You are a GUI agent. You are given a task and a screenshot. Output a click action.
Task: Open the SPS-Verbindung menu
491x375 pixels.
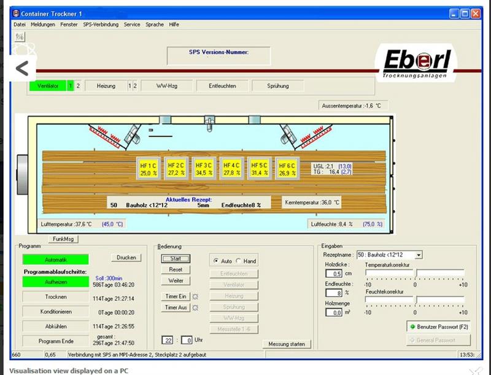click(x=101, y=25)
